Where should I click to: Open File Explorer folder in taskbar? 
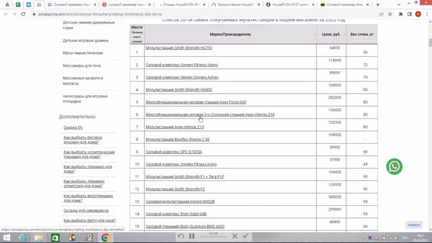(39, 238)
